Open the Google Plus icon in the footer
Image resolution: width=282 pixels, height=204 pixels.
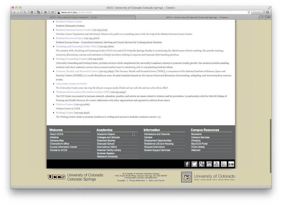202,164
